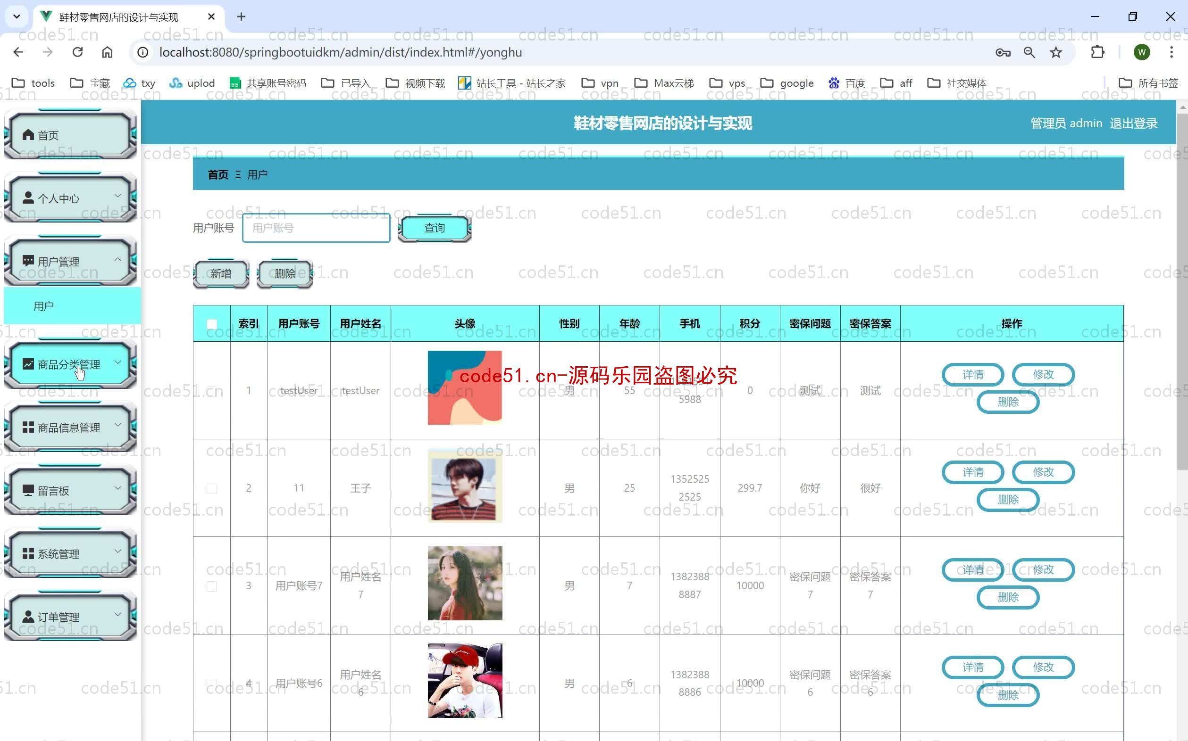The image size is (1188, 741).
Task: Click the 用户账号 input field to type
Action: coord(315,227)
